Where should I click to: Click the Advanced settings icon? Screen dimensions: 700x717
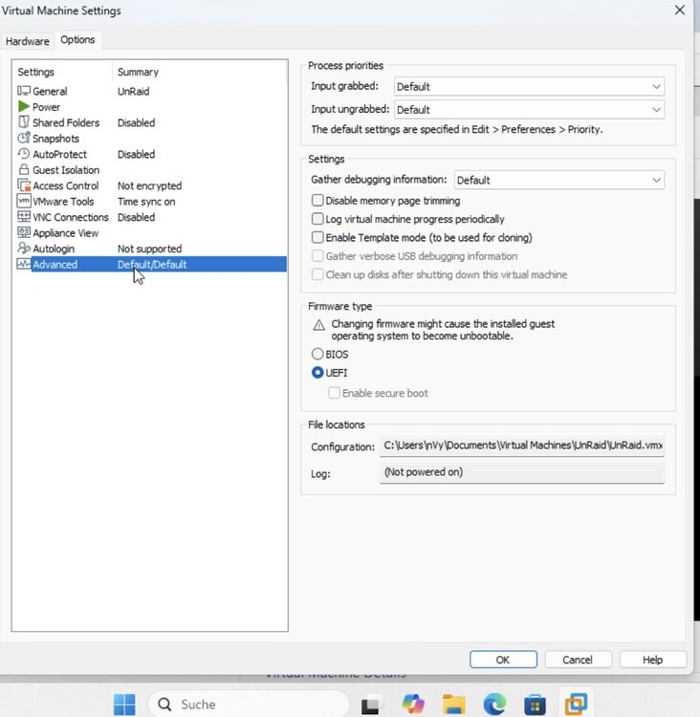point(24,264)
